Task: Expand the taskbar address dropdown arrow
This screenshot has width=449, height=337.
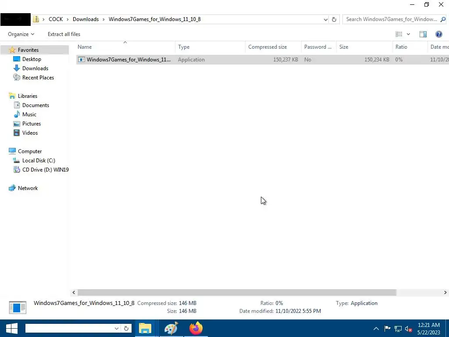Action: pos(117,328)
